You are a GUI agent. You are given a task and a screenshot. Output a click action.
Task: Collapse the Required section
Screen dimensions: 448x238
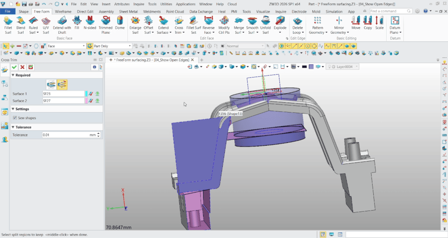pos(13,75)
